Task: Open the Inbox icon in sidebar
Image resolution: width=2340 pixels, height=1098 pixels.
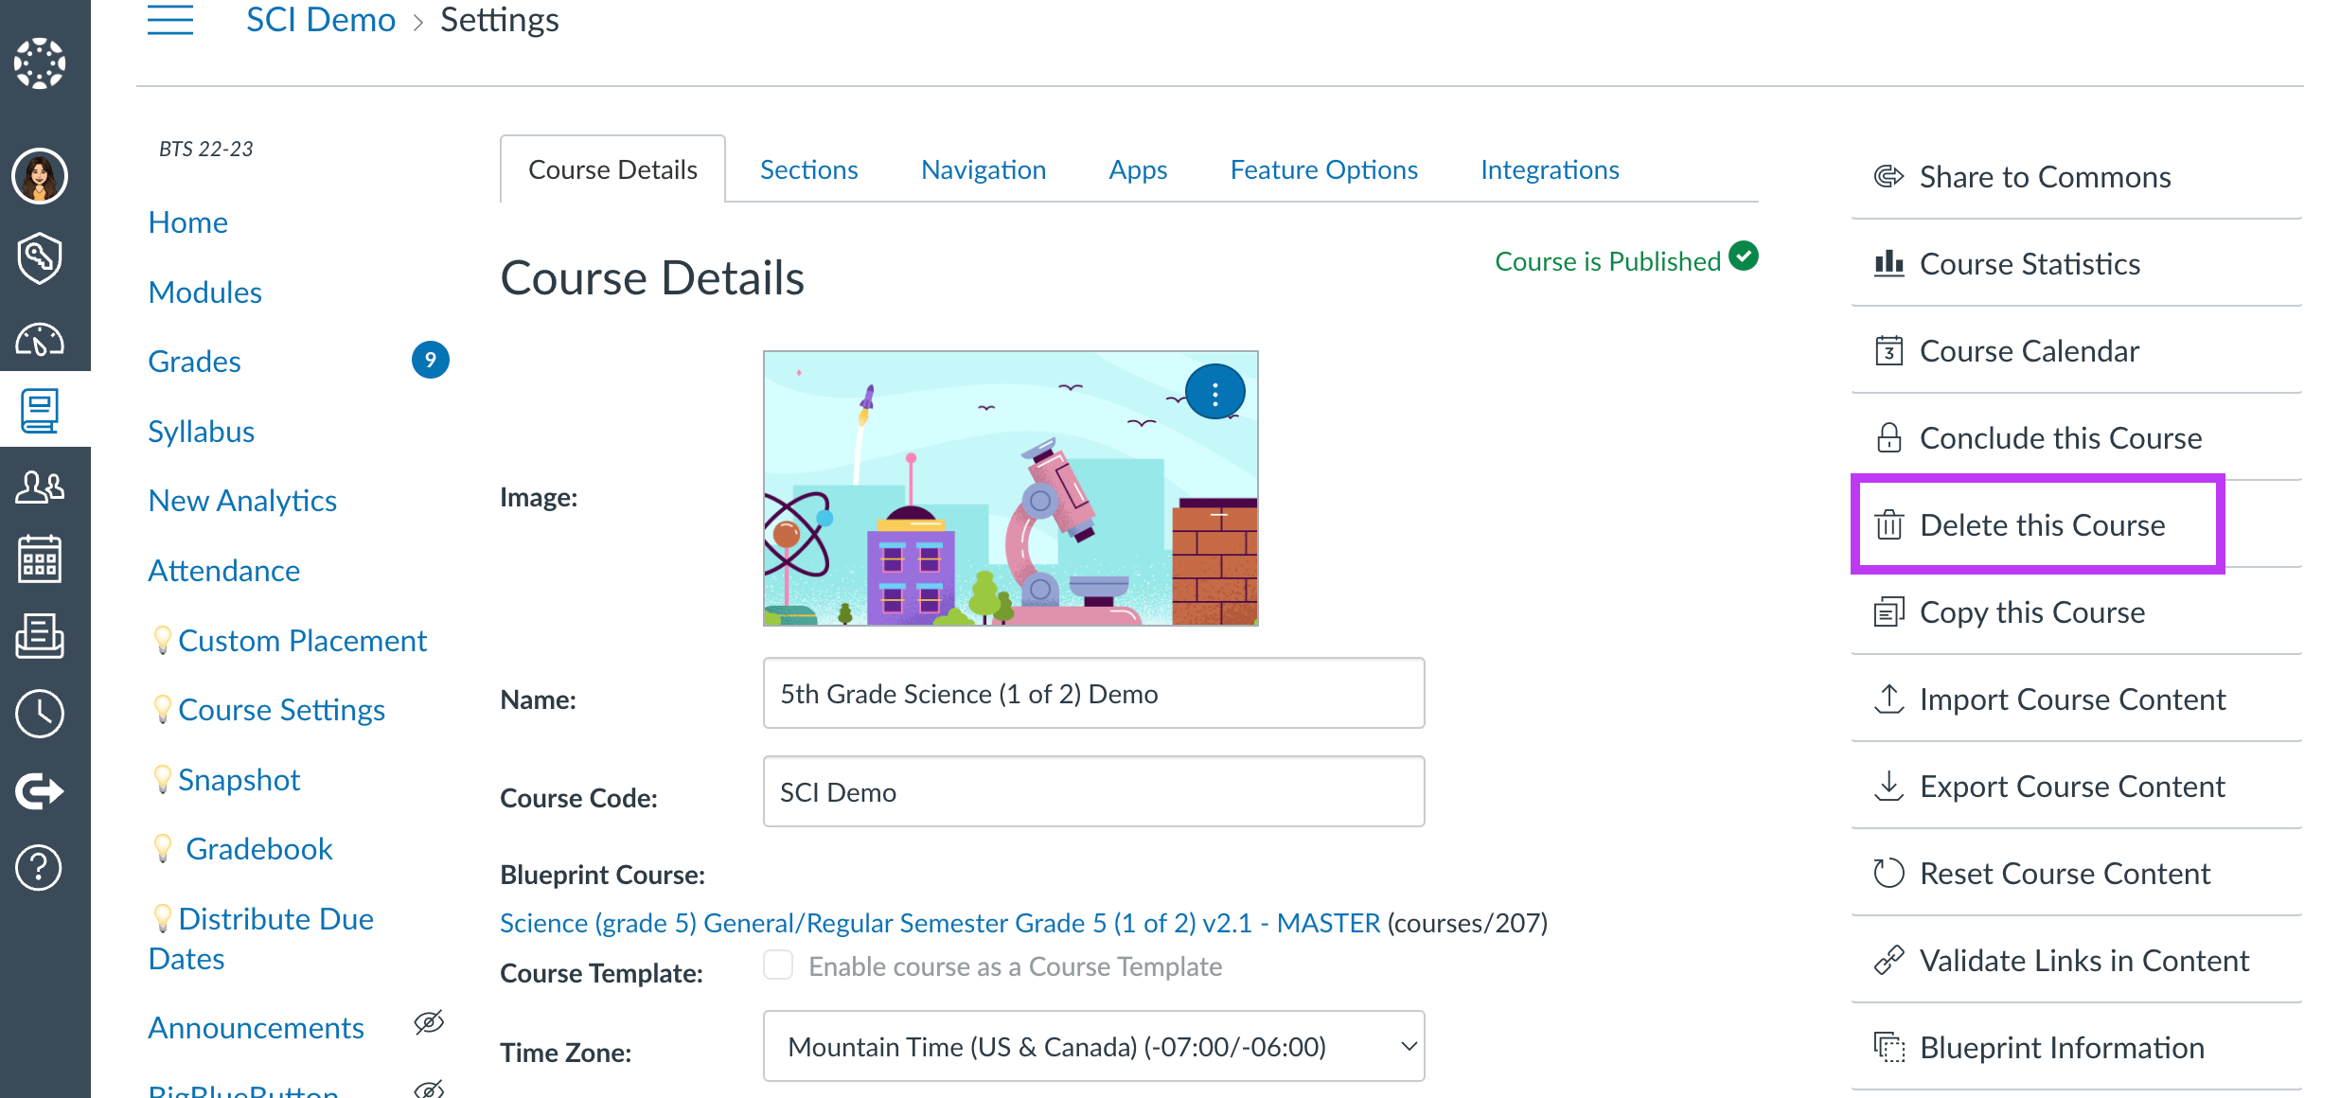Action: pyautogui.click(x=40, y=635)
